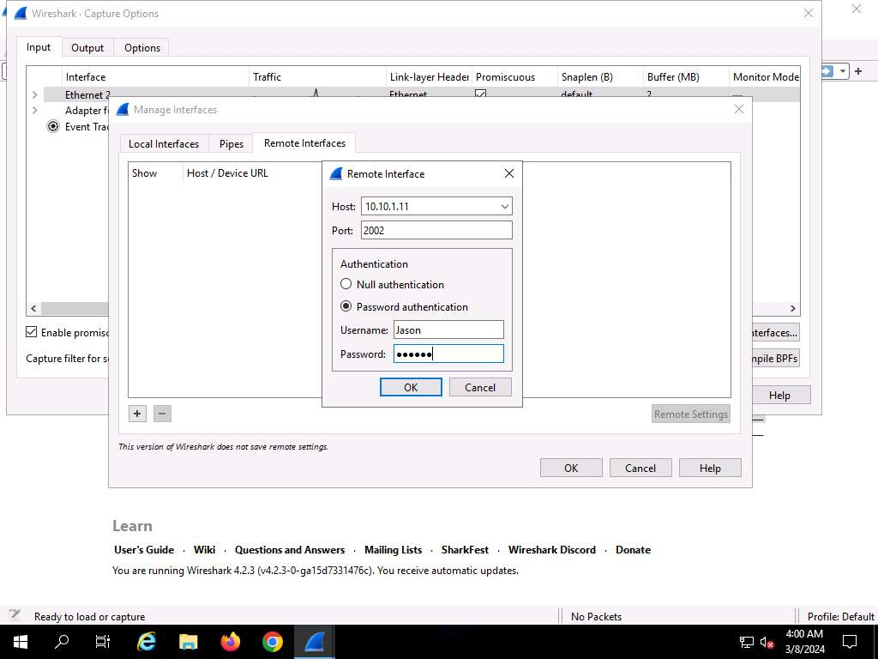Screen dimensions: 878x659
Task: Switch to the Pipes tab
Action: [x=231, y=143]
